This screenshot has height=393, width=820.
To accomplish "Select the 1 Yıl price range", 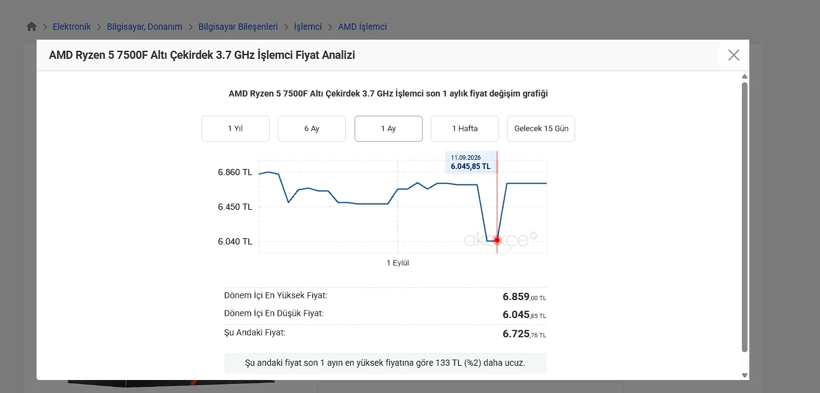I will click(x=236, y=129).
